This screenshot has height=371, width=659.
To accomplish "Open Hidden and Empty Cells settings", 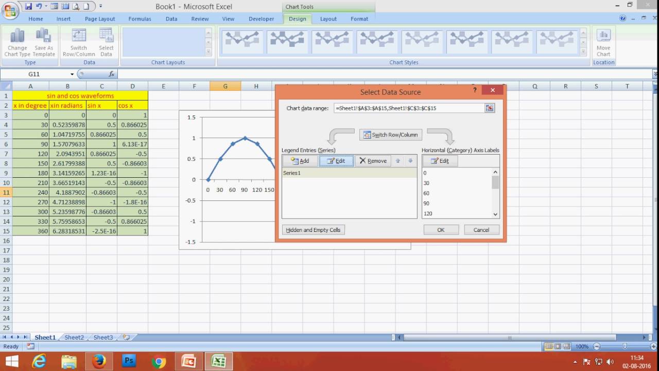I will pos(313,230).
